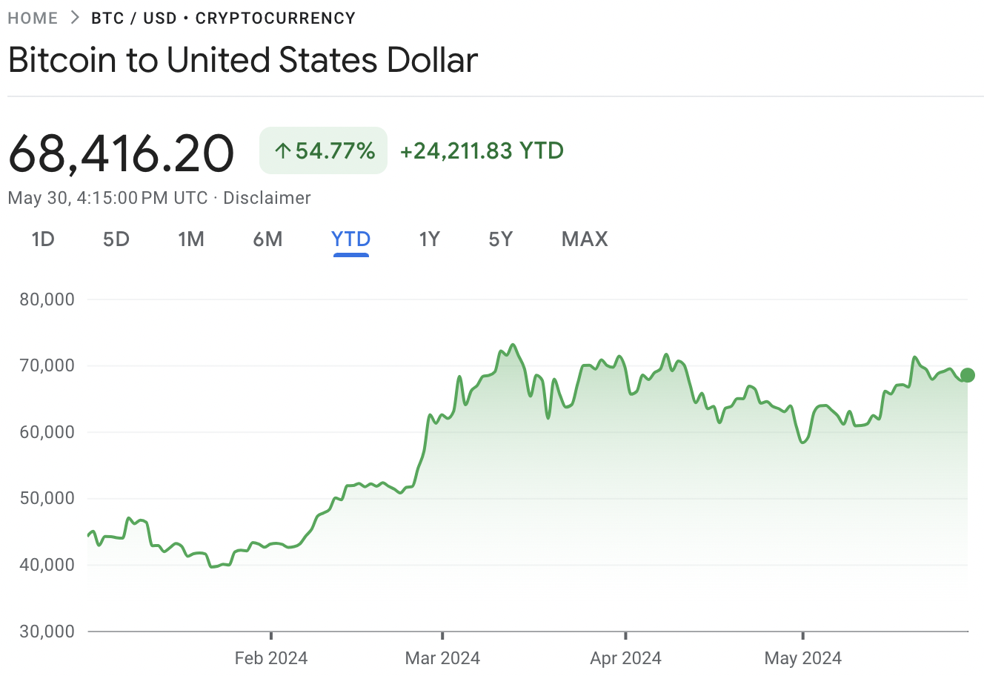Click the breadcrumb chevron separator

pyautogui.click(x=74, y=18)
